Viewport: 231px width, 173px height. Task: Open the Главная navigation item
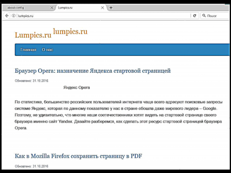pos(28,50)
